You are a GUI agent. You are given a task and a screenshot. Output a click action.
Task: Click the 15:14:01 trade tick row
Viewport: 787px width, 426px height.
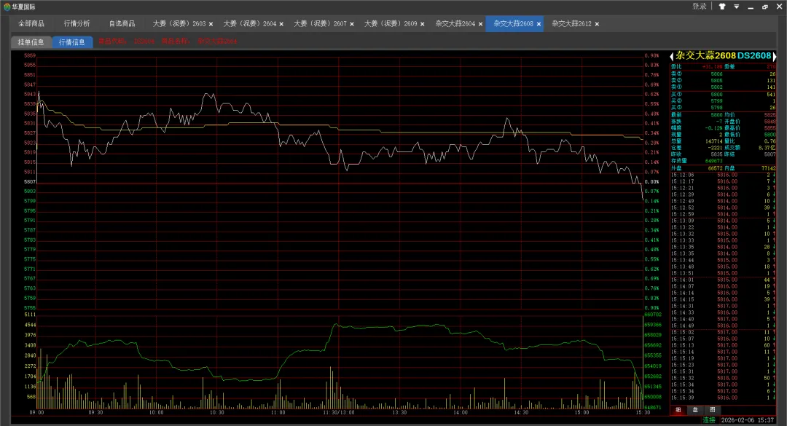(724, 280)
